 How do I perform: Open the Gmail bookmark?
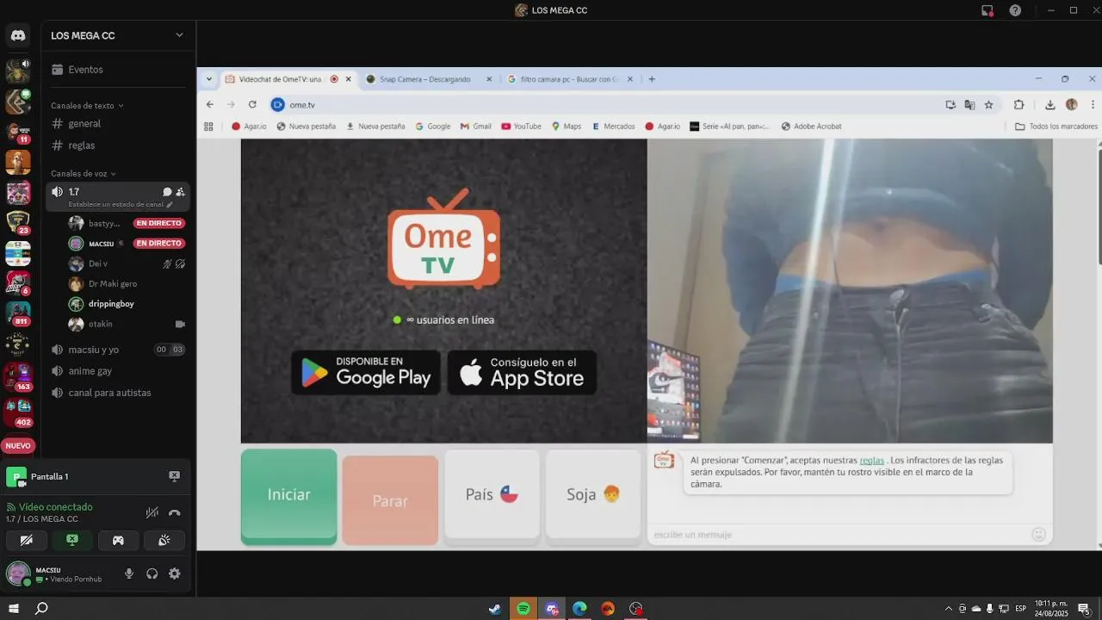coord(475,127)
